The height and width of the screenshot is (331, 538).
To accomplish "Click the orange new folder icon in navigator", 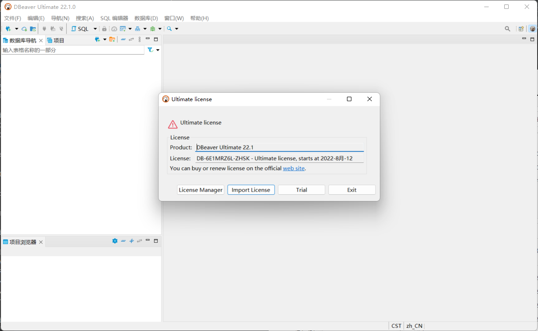I will click(112, 39).
